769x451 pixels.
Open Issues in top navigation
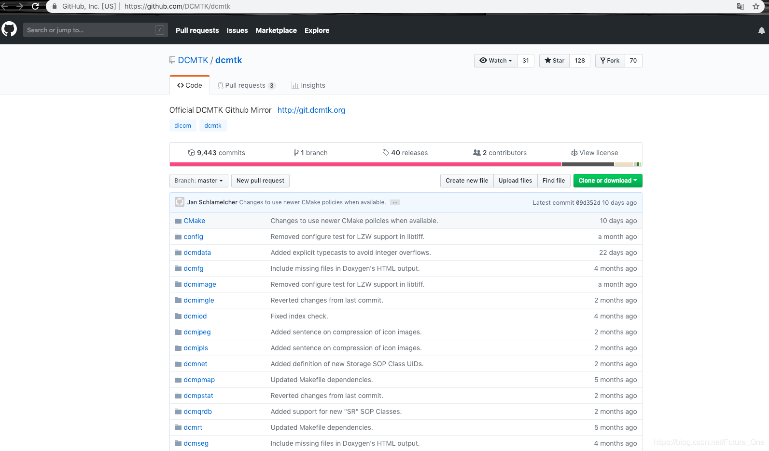point(237,30)
